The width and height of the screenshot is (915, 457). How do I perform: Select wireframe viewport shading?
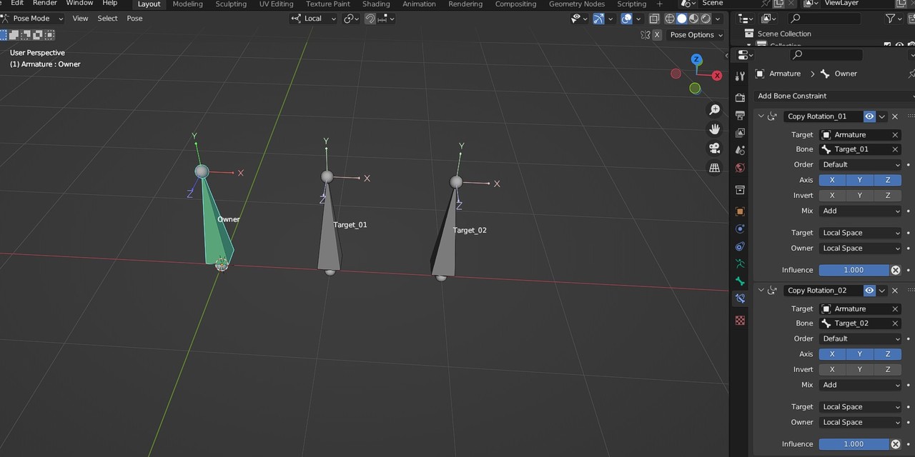pos(670,19)
